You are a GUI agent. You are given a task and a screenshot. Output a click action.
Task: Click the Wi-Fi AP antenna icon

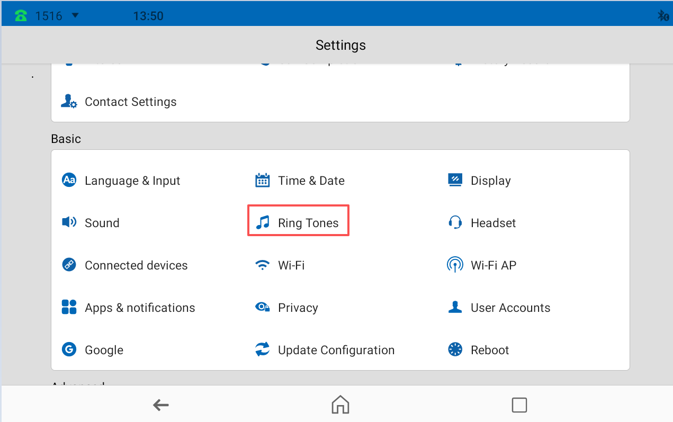coord(455,265)
